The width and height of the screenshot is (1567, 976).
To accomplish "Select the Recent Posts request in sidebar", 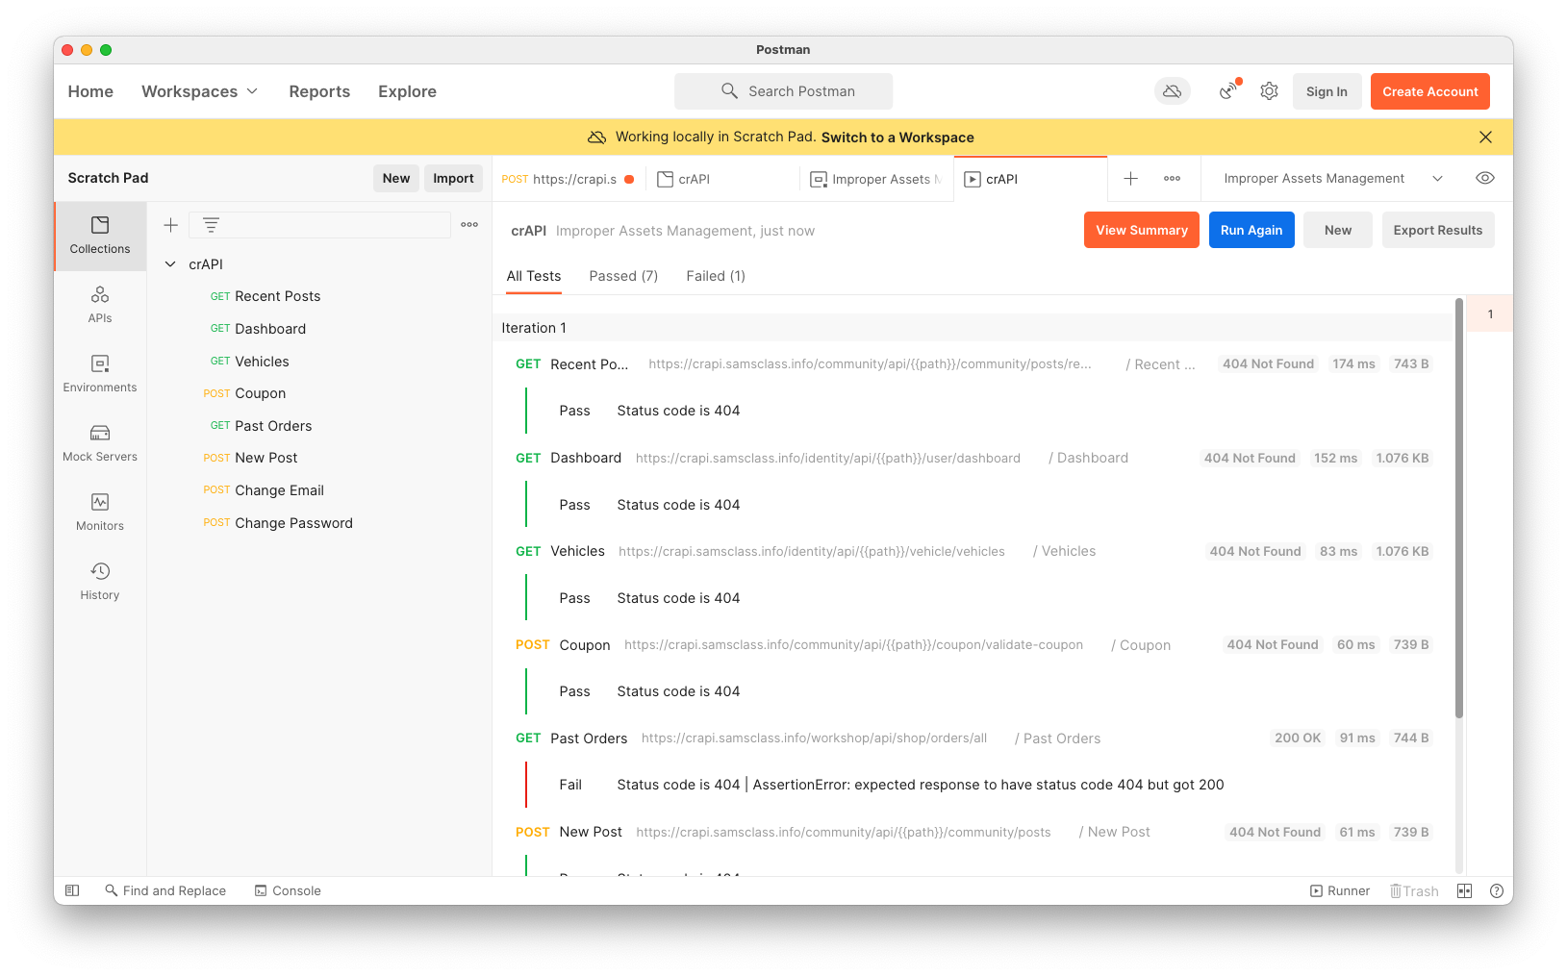I will point(319,296).
